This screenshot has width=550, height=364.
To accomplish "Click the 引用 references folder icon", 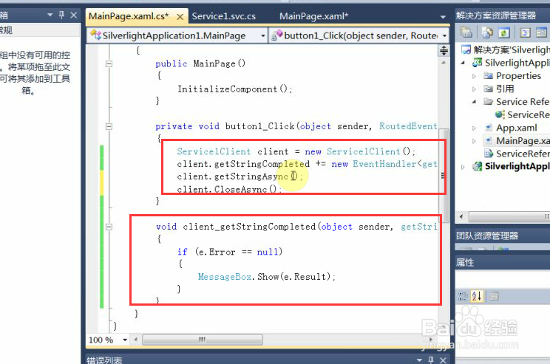I will click(488, 89).
